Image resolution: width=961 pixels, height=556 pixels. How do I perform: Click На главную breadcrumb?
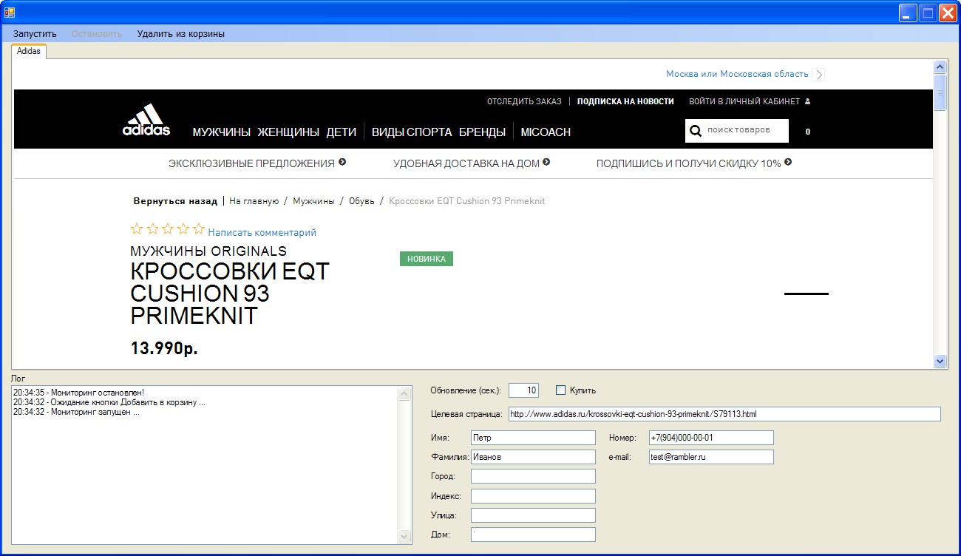(x=254, y=201)
